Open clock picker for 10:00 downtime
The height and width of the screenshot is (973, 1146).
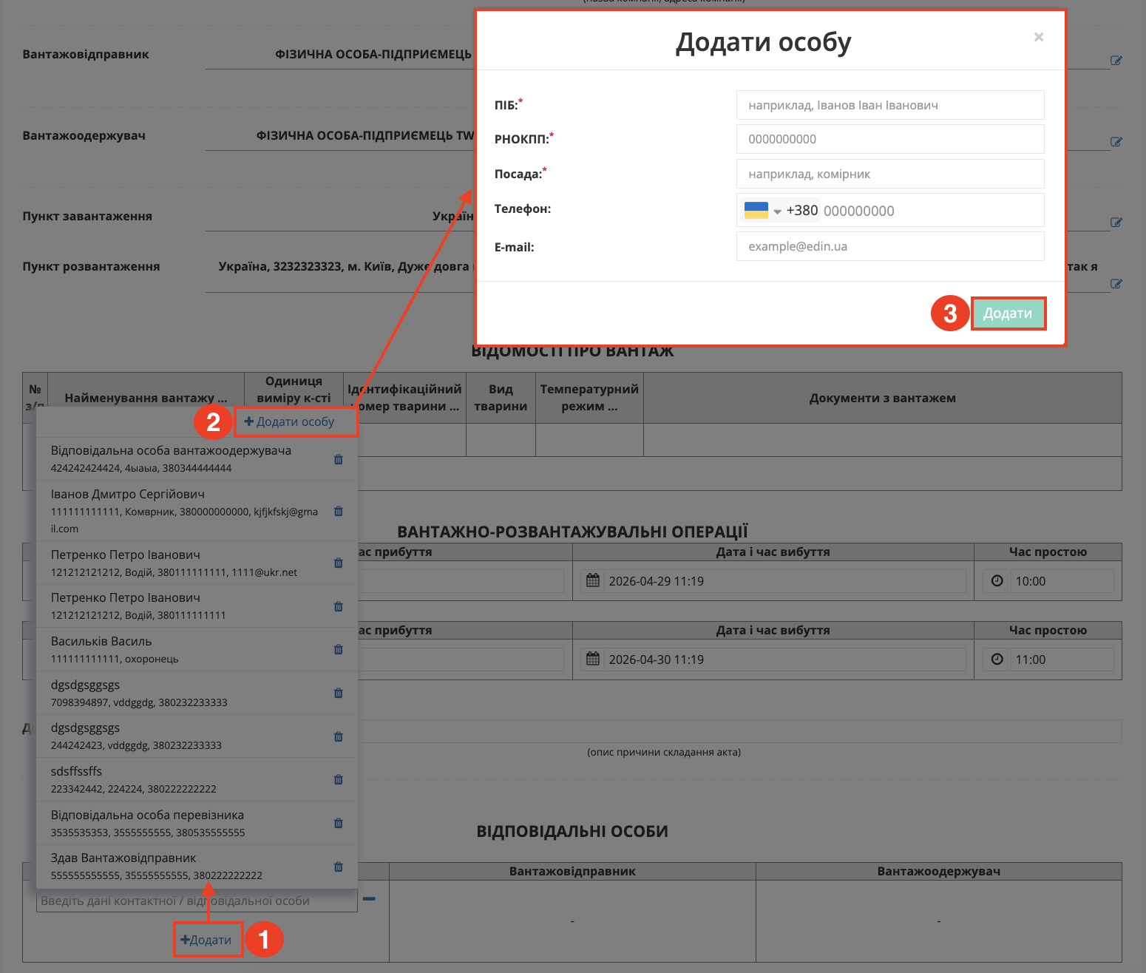(997, 580)
